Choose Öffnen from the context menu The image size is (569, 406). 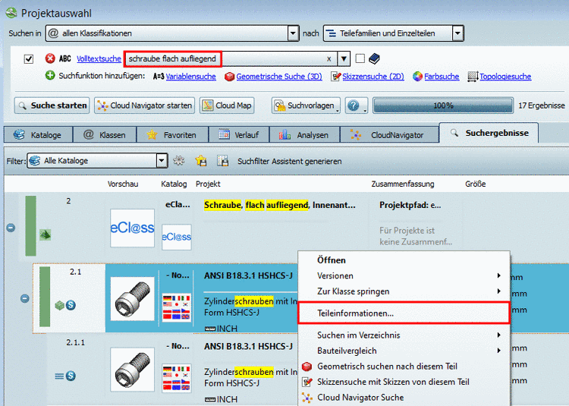(x=404, y=260)
